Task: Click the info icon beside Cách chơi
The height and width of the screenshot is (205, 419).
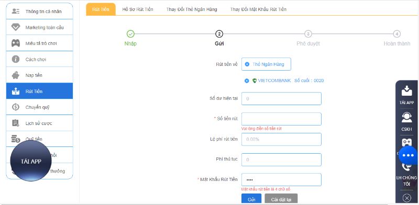Action: click(x=16, y=59)
